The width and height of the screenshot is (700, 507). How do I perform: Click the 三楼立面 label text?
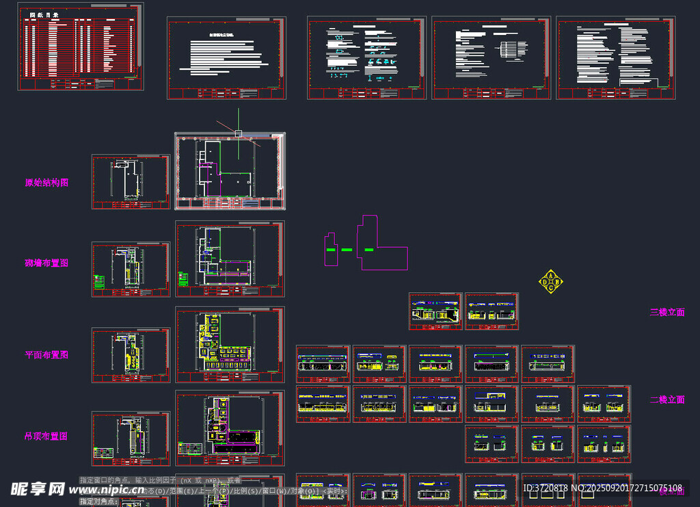click(667, 312)
